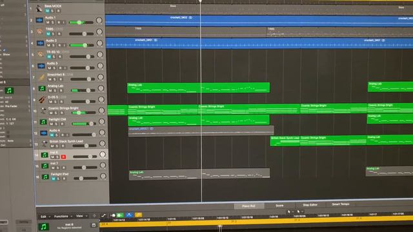
Task: Click the Fairlight iPad track note icon
Action: tap(45, 177)
